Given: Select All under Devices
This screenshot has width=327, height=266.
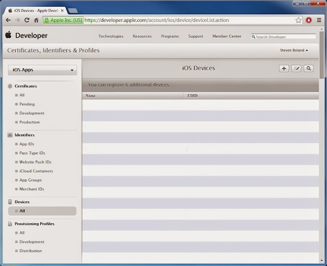Looking at the screenshot, I should click(42, 211).
